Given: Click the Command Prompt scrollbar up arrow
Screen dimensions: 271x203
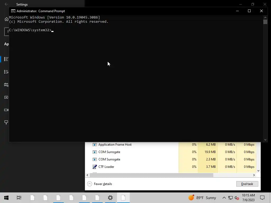Looking at the screenshot, I should [x=265, y=17].
